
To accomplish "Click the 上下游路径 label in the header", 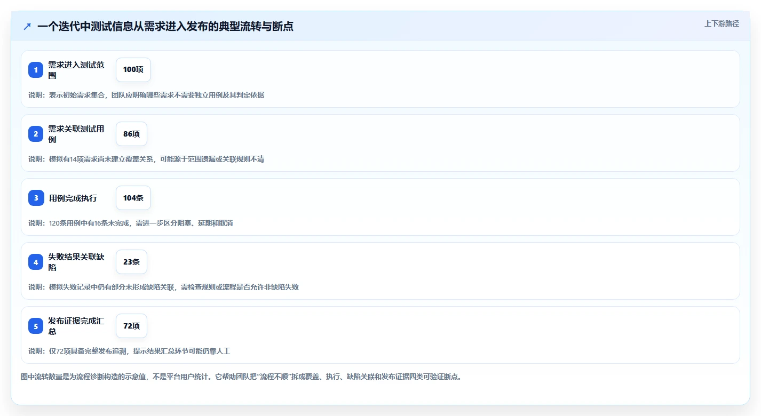I will click(x=722, y=23).
